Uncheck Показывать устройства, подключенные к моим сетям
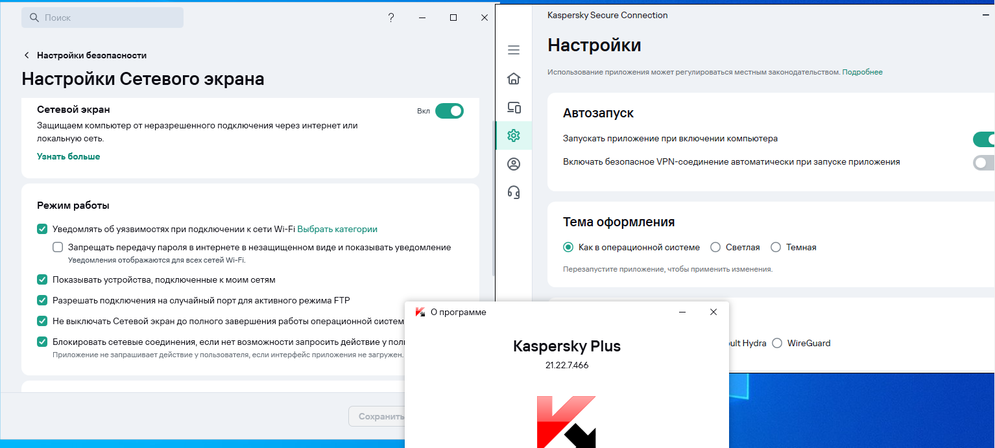This screenshot has height=448, width=995. point(42,279)
